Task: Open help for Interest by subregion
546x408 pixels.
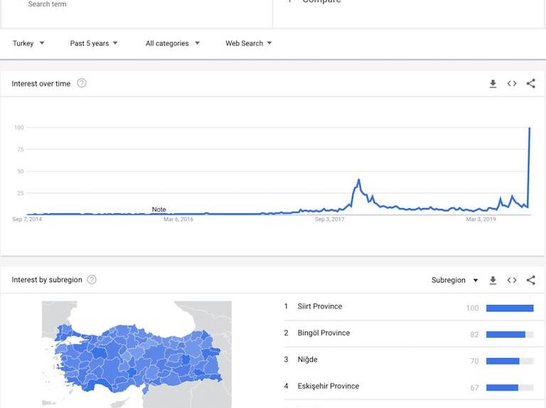Action: 92,280
